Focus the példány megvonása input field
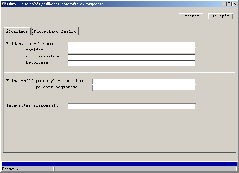The height and width of the screenshot is (173, 239). pos(144,88)
